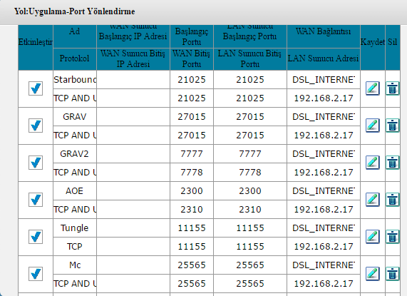Uncheck the GRAV rule enable box
This screenshot has height=296, width=407.
[x=36, y=126]
